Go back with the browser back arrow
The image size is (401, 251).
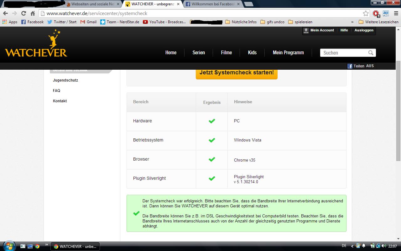pyautogui.click(x=5, y=13)
